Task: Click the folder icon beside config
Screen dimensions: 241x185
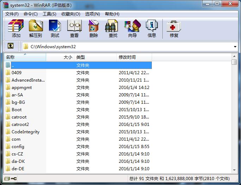Action: point(8,147)
